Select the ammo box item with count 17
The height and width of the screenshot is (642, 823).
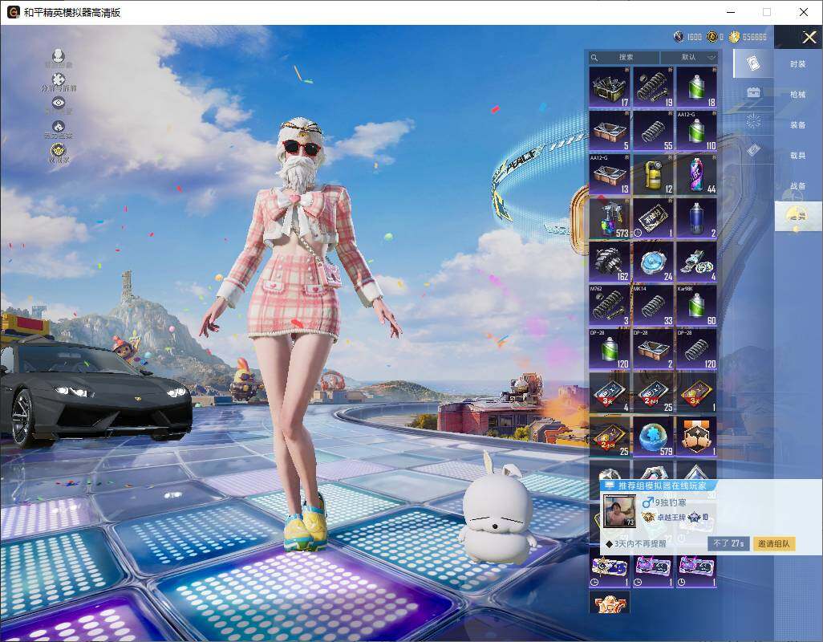610,87
